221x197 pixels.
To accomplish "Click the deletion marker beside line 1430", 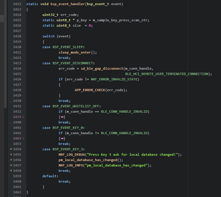I will point(11,101).
